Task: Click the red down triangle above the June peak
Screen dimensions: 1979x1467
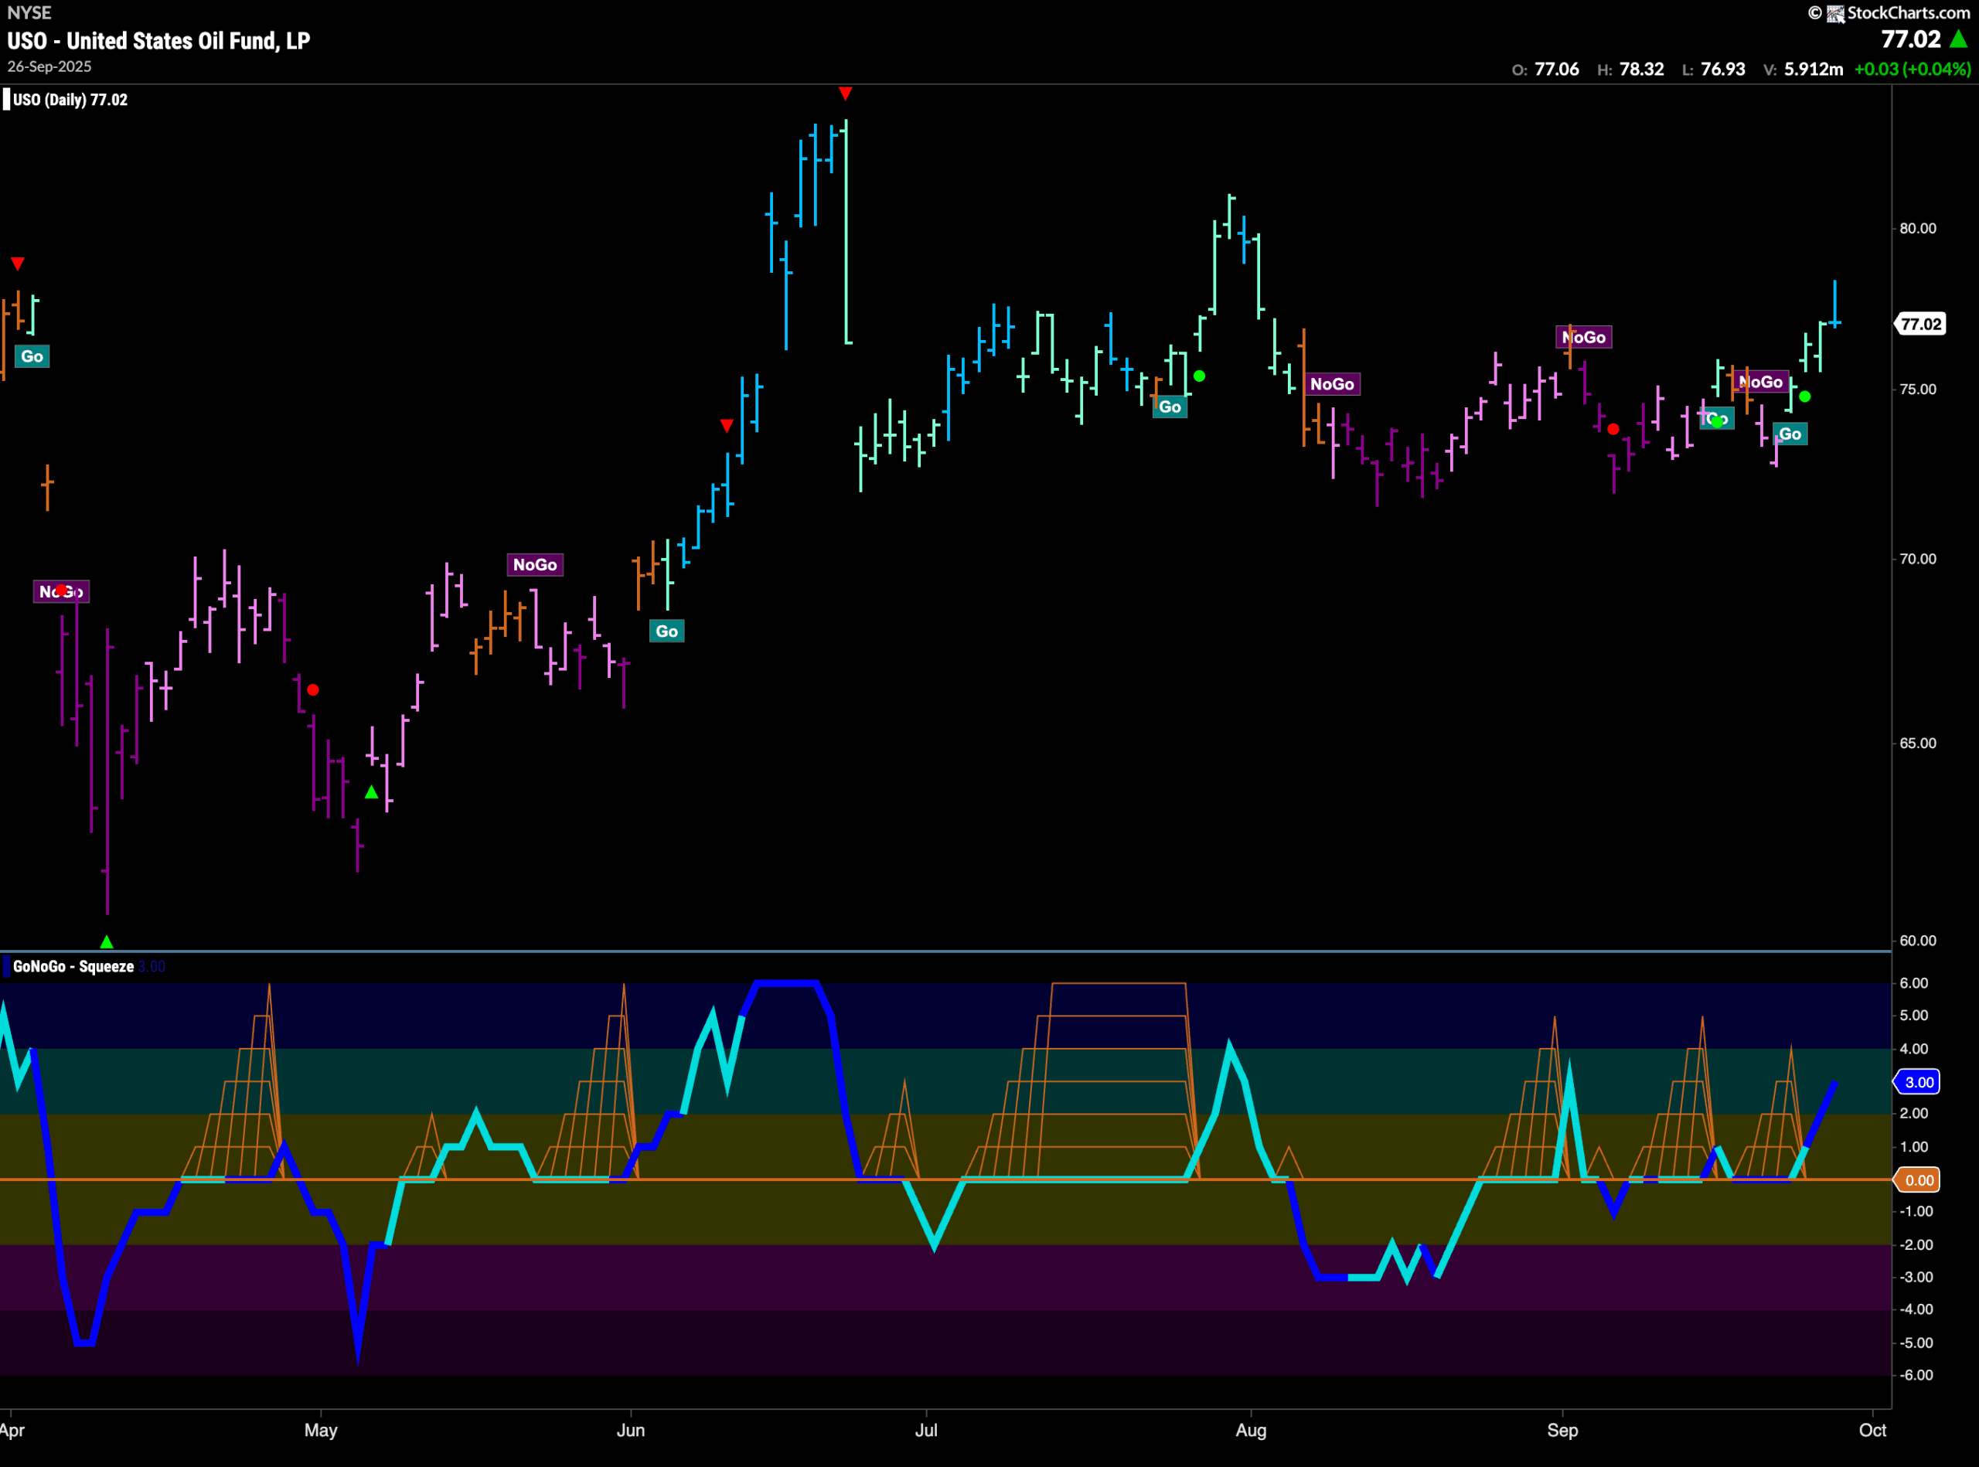Action: pos(845,94)
